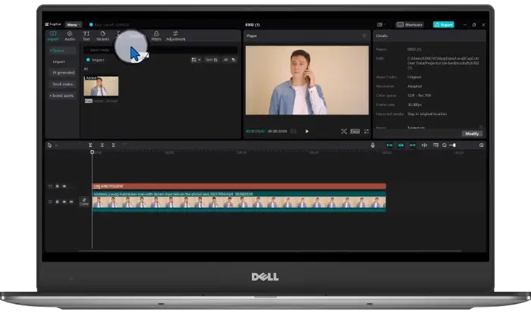
Task: Click the zoom-to-fit icon at timeline right
Action: 481,145
